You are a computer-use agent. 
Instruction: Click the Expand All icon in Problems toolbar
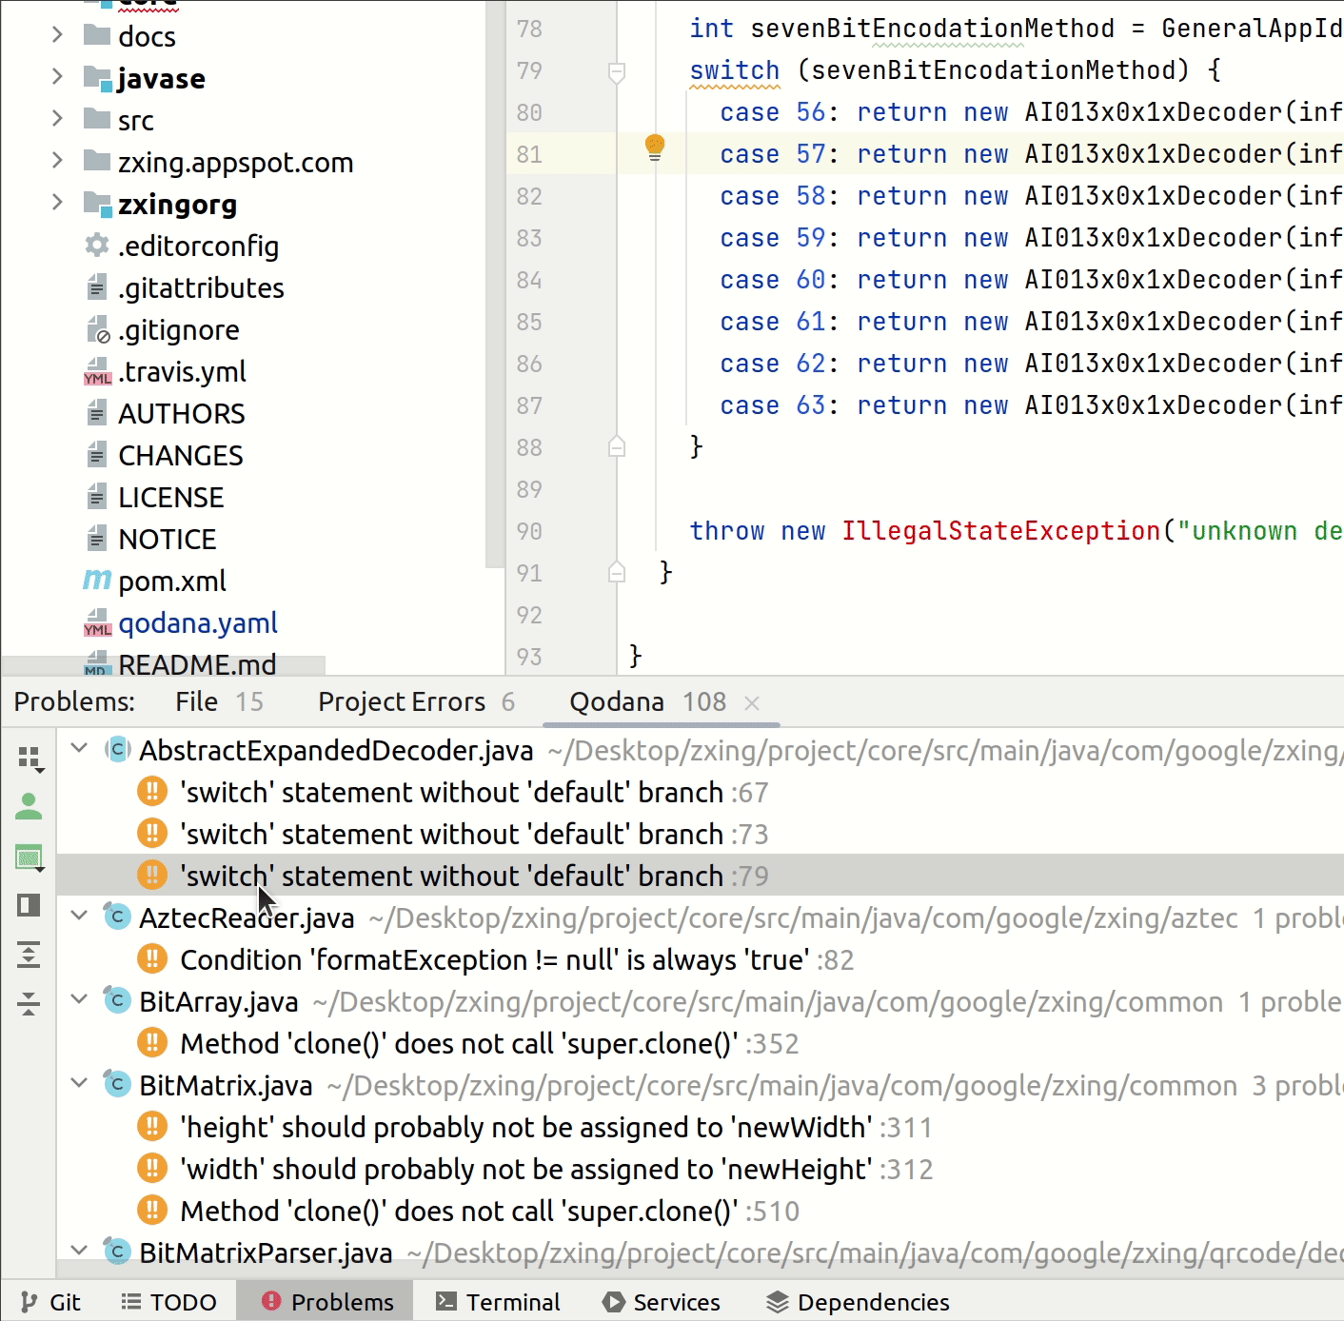click(x=30, y=955)
